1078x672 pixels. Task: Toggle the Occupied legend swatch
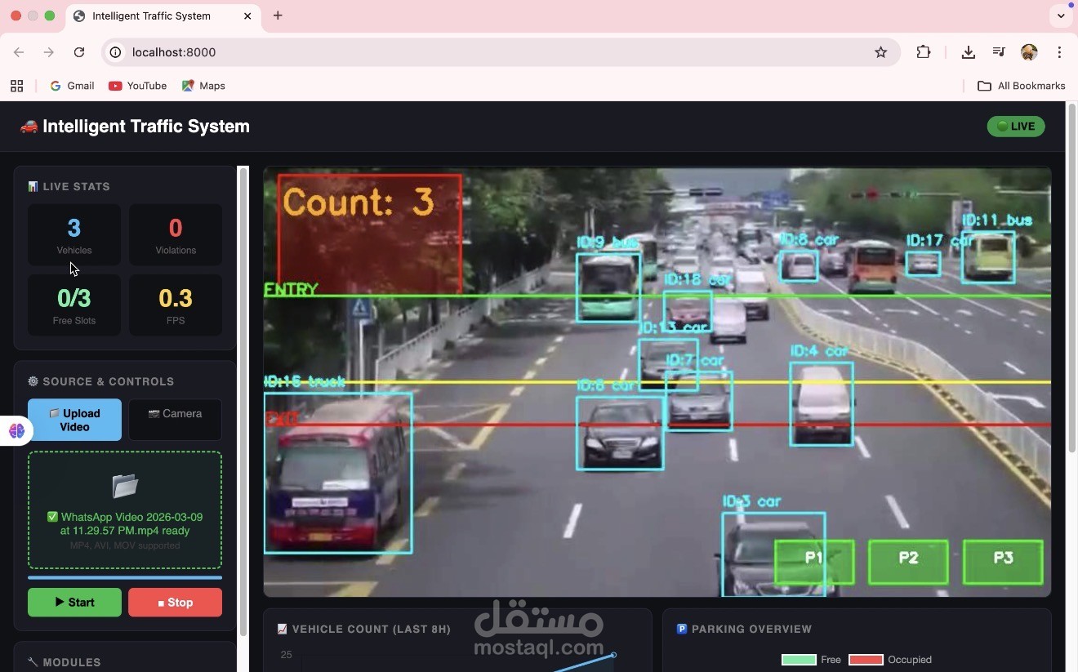pyautogui.click(x=866, y=660)
